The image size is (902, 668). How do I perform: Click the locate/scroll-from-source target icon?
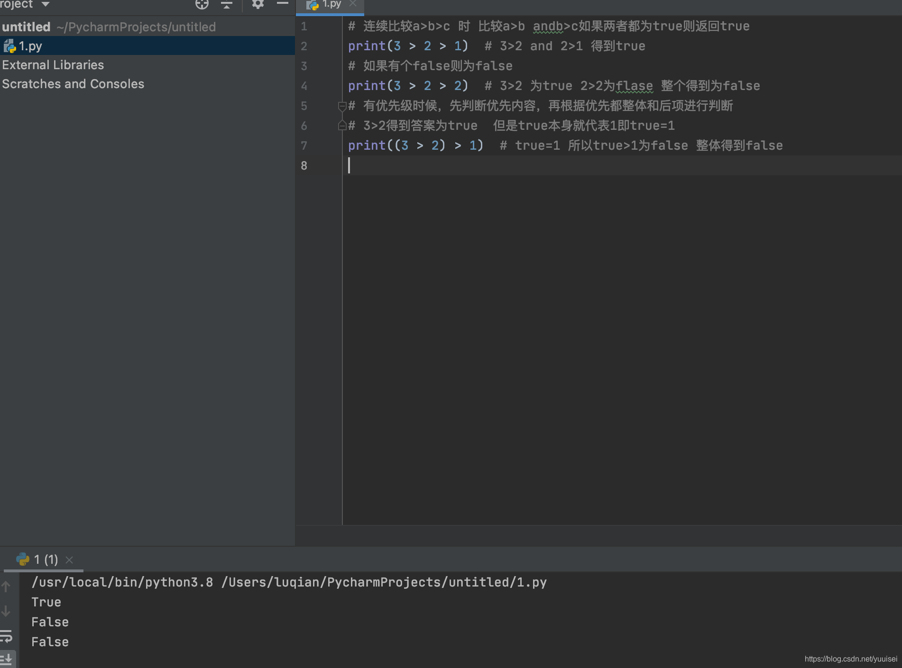(x=202, y=4)
